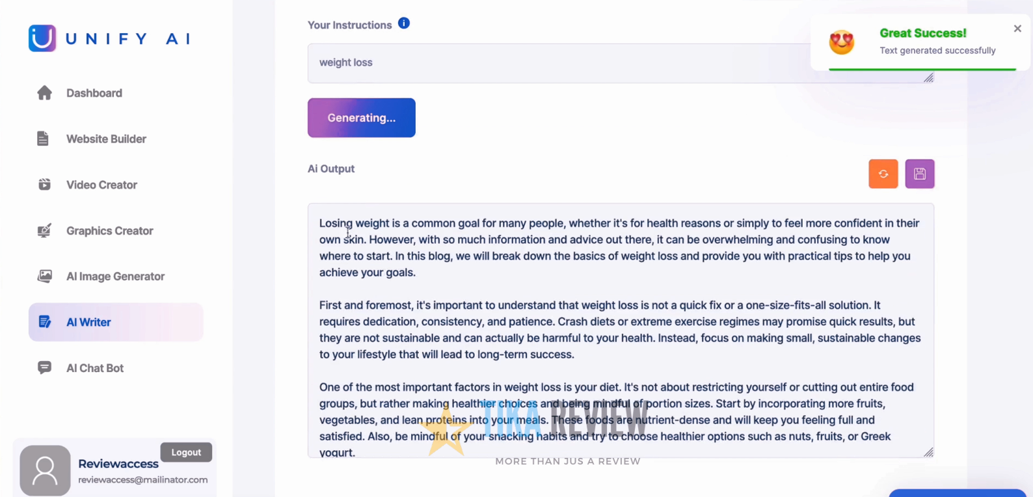Dismiss the Great Success notification
Screen dimensions: 1033x497
tap(1017, 28)
